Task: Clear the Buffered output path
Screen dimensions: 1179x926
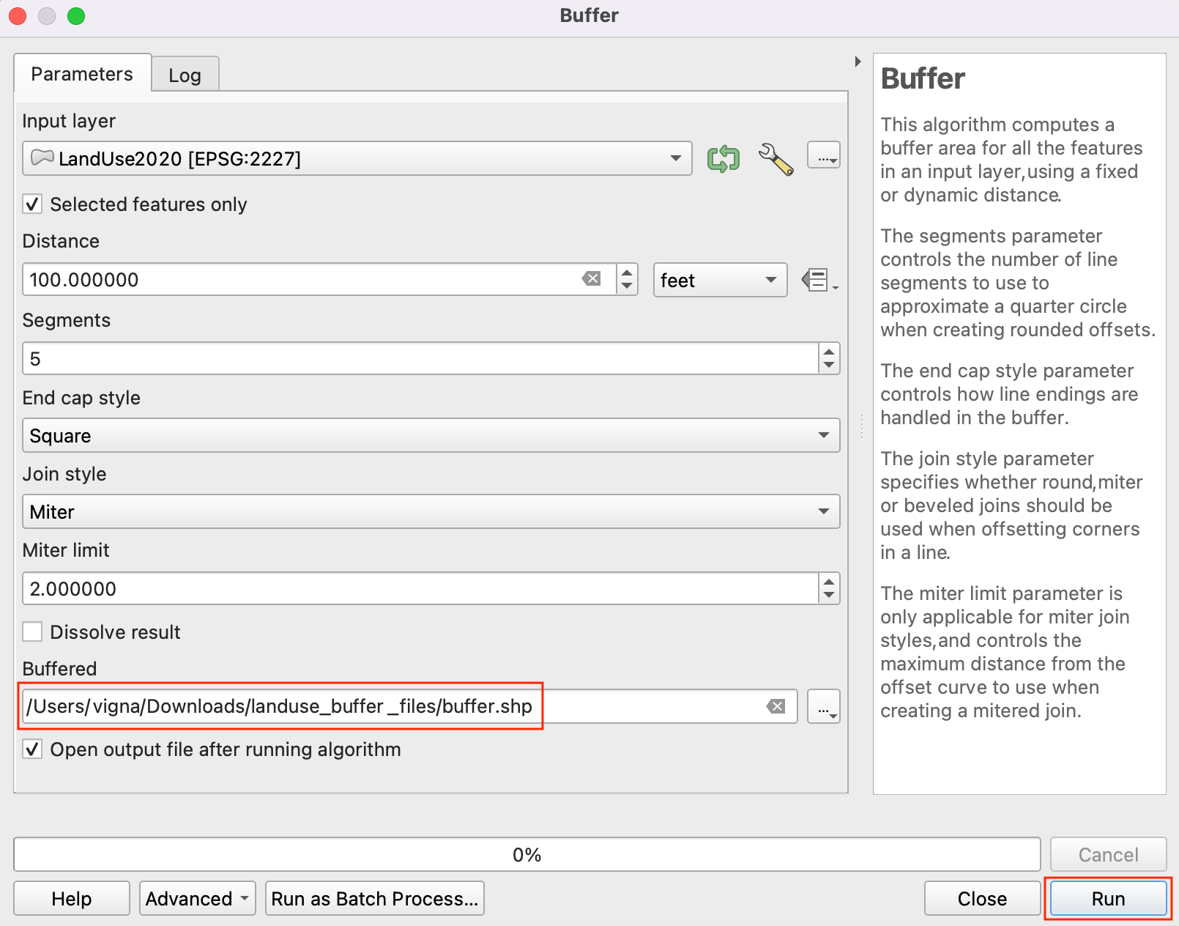Action: (776, 706)
